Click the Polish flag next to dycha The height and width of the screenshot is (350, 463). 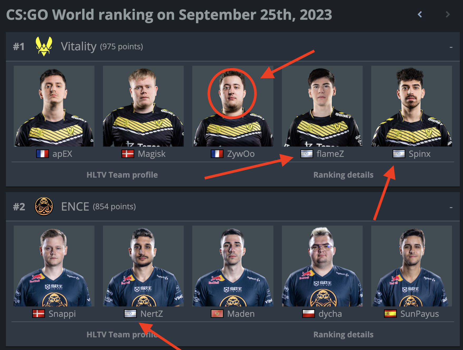tap(308, 314)
